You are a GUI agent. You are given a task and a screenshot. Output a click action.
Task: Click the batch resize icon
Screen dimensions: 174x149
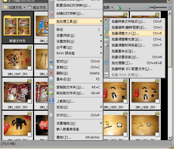pos(106,33)
